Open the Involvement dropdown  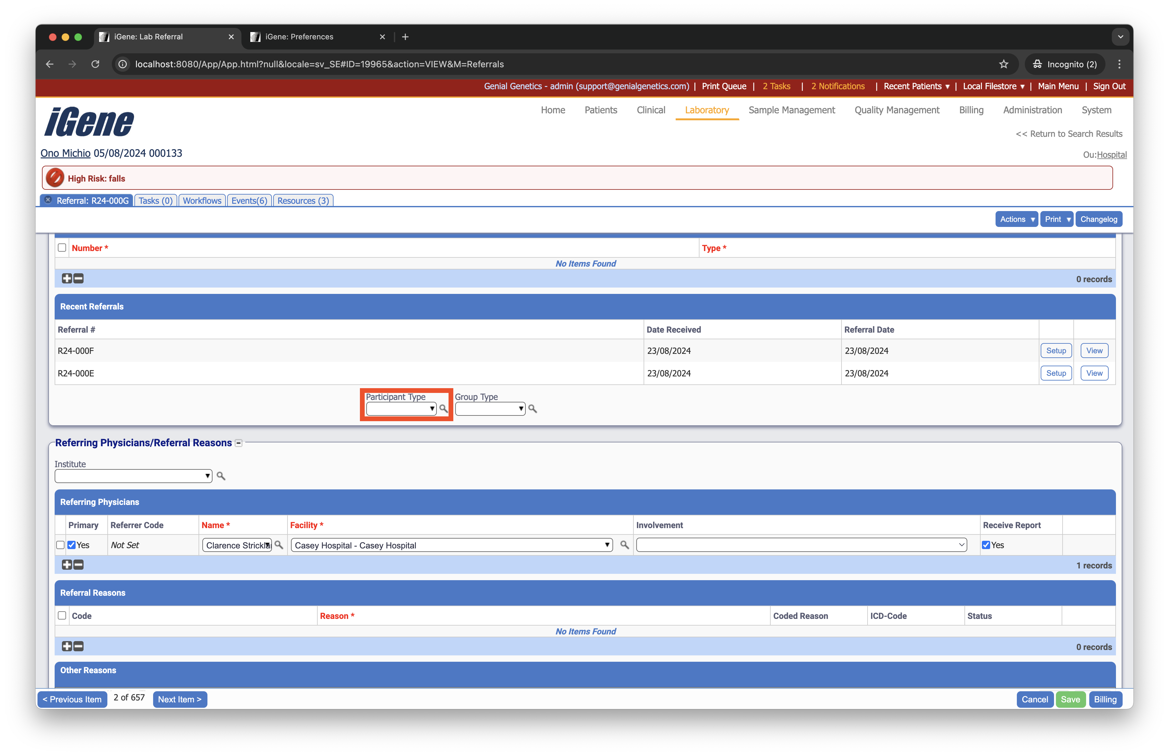coord(801,545)
